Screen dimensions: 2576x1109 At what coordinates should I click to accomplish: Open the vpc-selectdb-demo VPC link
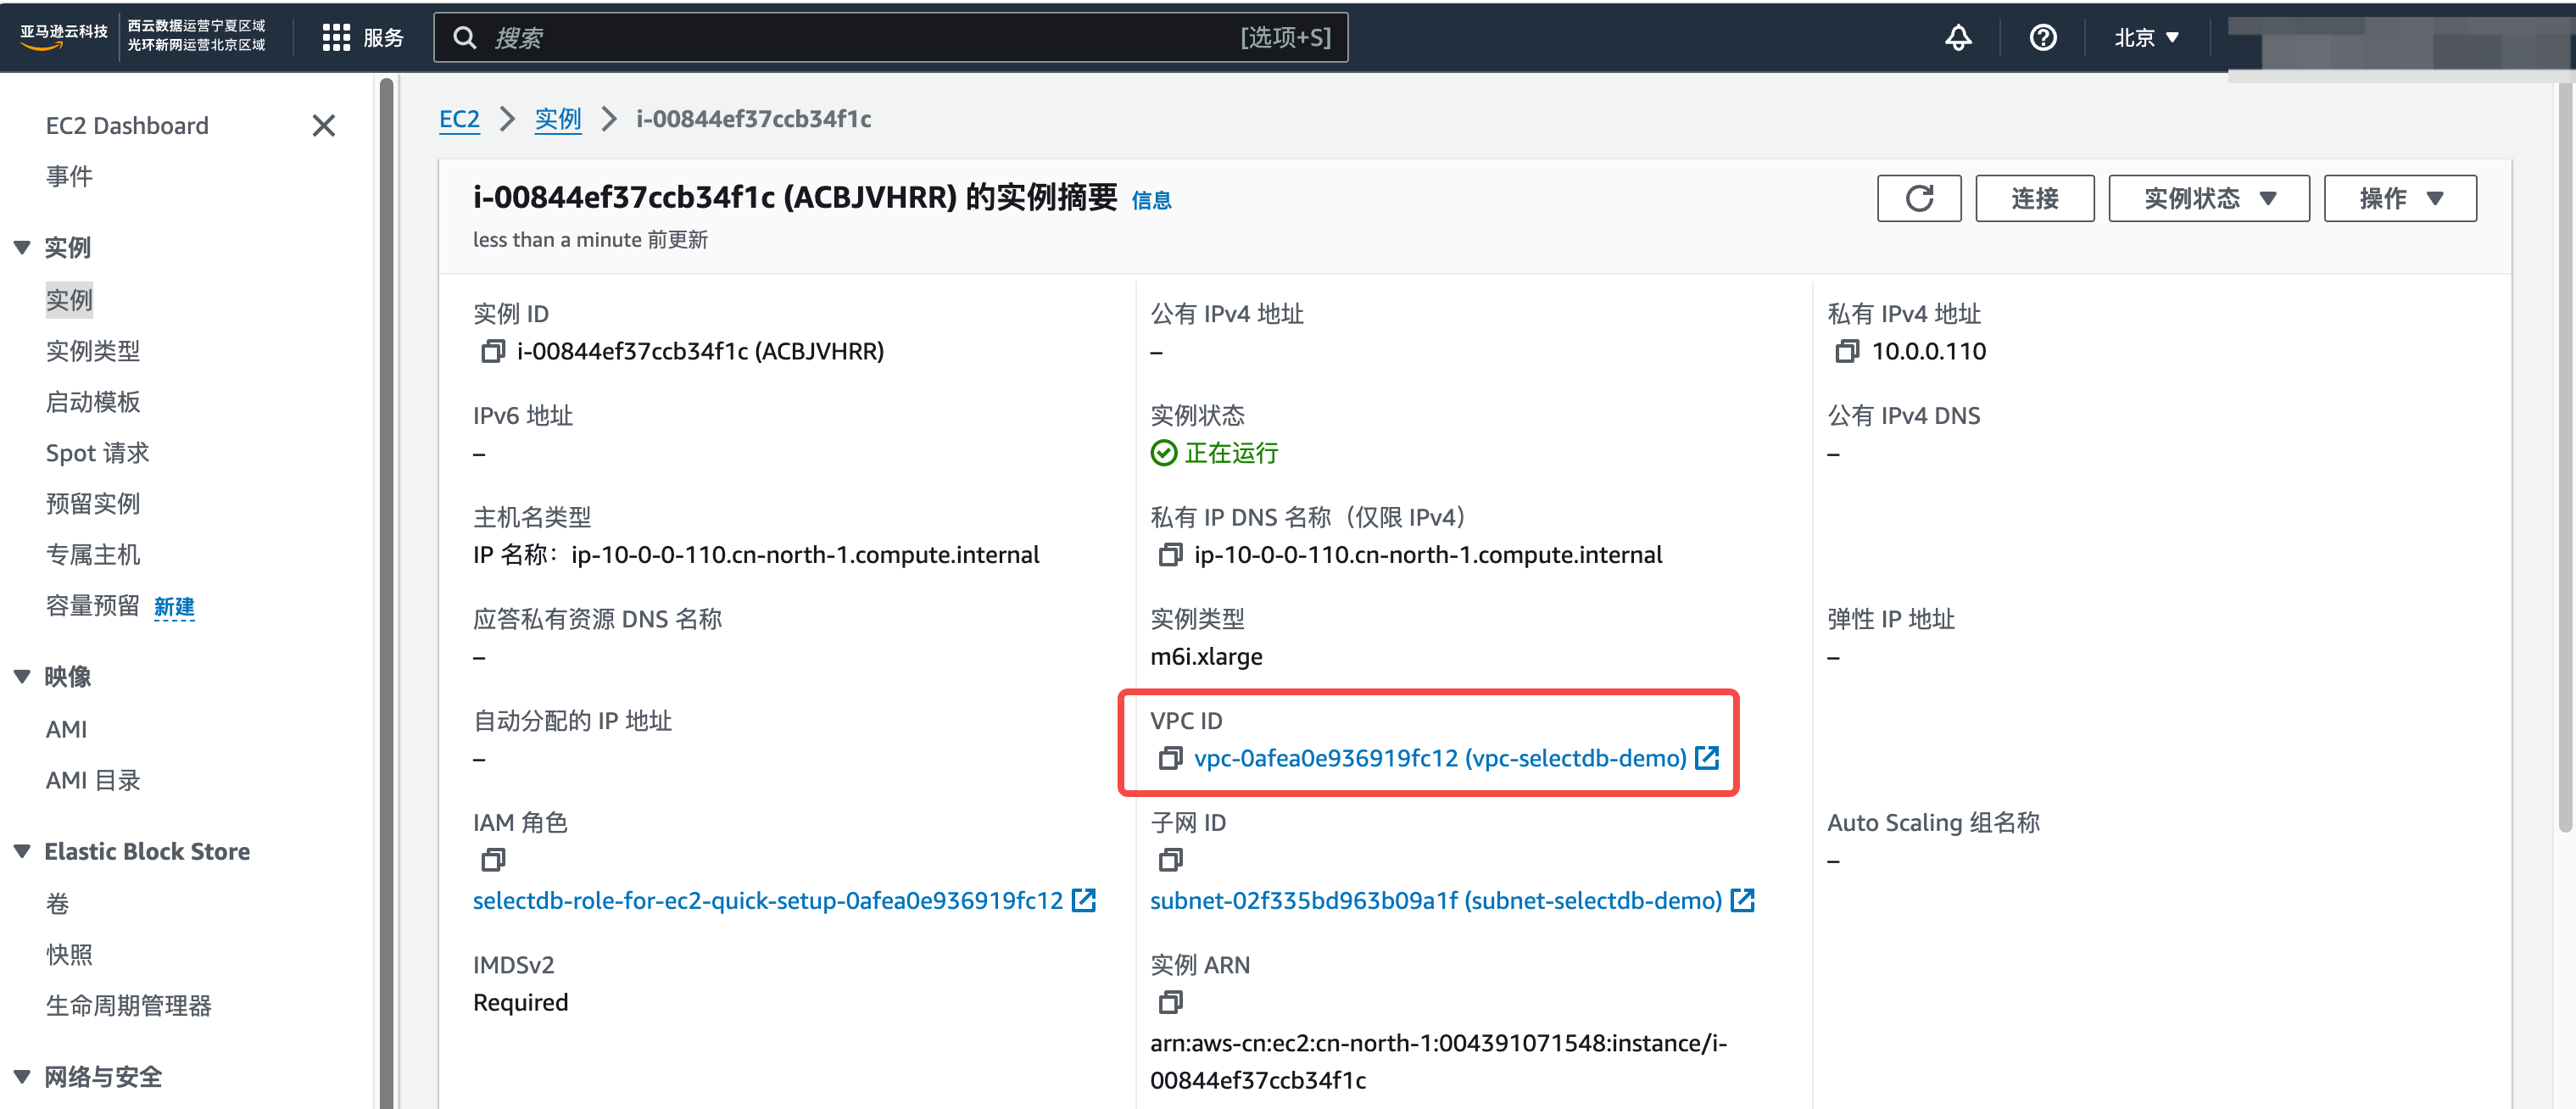pyautogui.click(x=1440, y=759)
